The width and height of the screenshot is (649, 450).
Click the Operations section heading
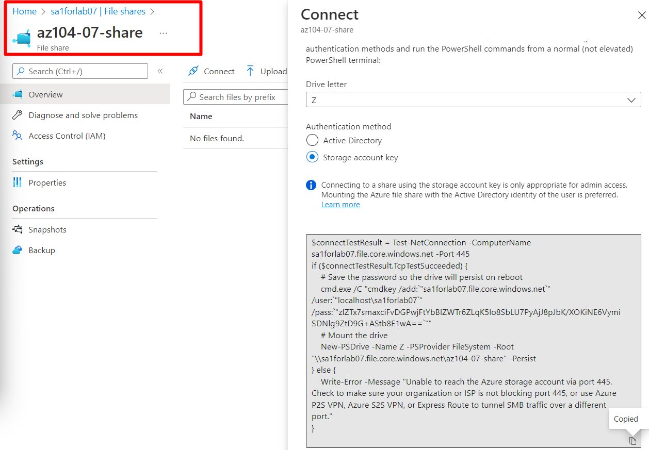click(x=34, y=209)
